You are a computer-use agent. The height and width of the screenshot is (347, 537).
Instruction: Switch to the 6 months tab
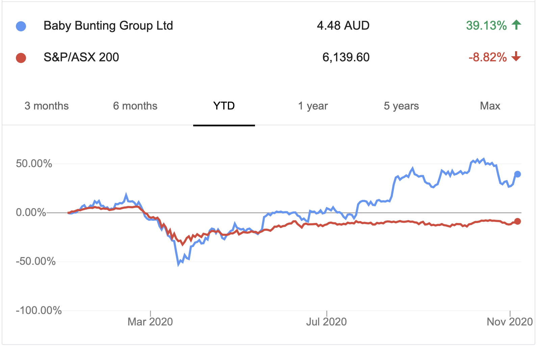click(x=135, y=106)
